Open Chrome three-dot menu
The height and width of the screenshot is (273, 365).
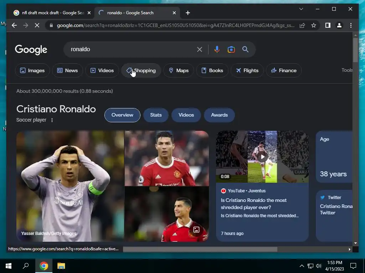[351, 25]
